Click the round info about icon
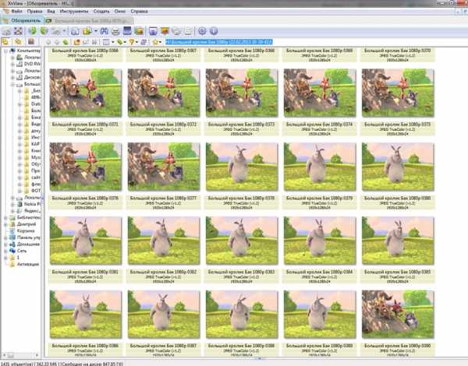Image resolution: width=468 pixels, height=366 pixels. [214, 31]
